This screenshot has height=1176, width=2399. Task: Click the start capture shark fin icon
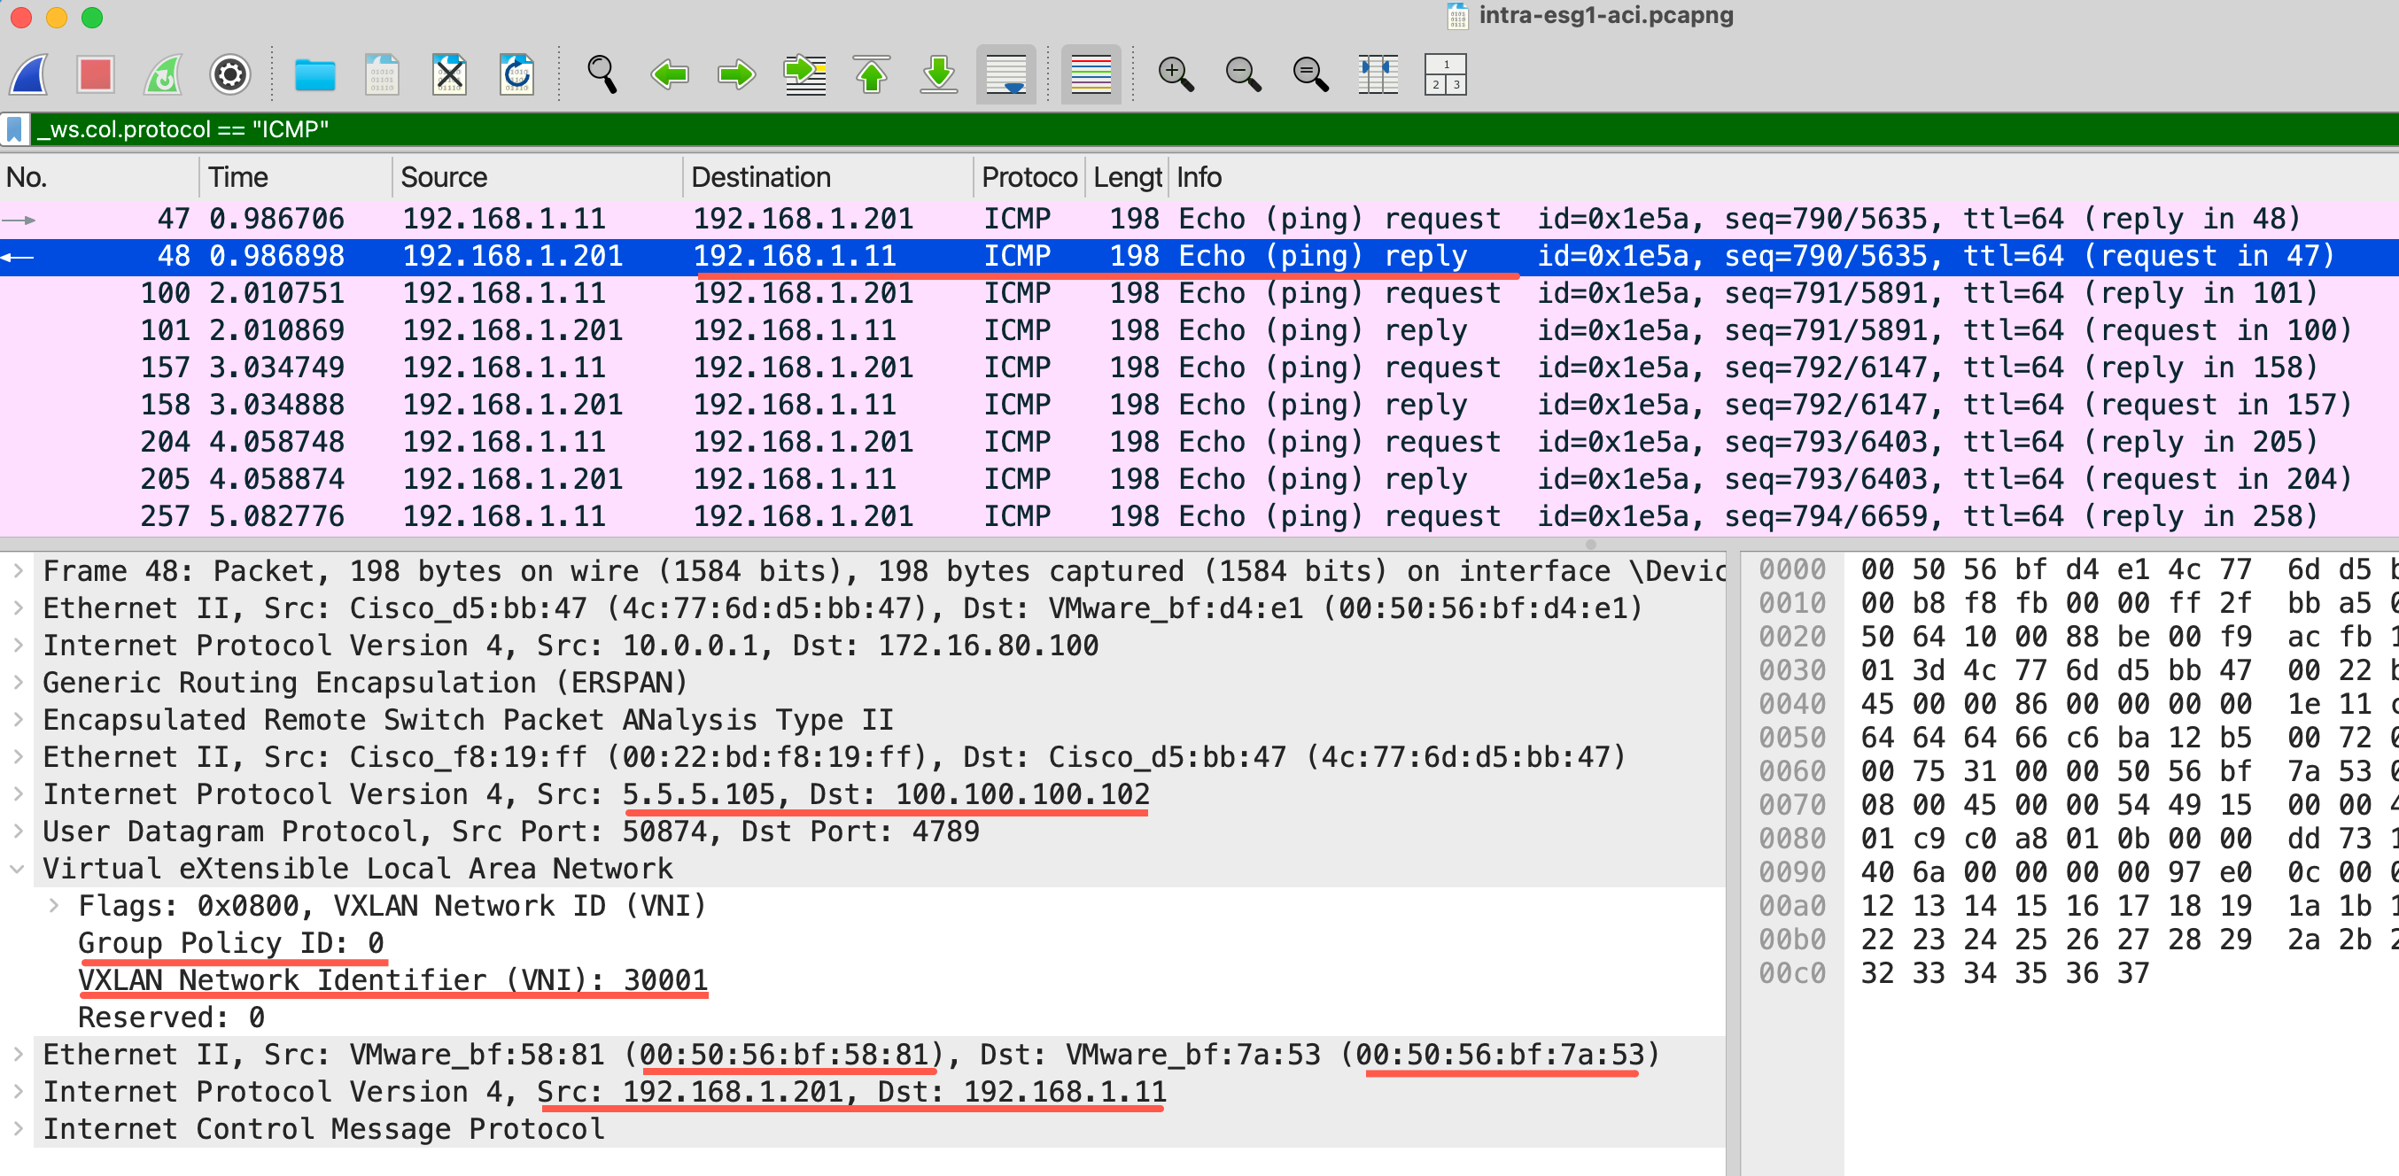(x=29, y=74)
